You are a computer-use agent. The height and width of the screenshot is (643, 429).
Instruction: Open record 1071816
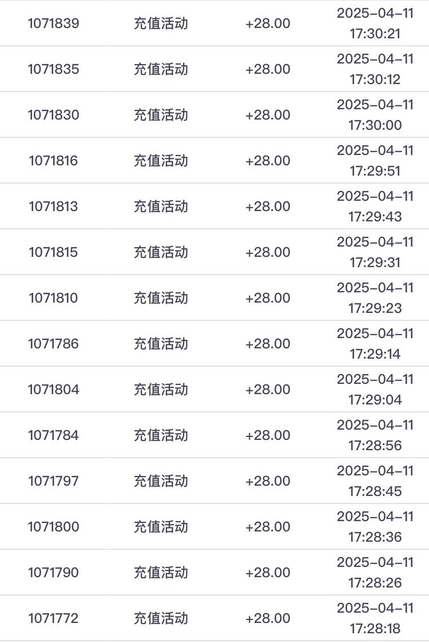point(54,161)
